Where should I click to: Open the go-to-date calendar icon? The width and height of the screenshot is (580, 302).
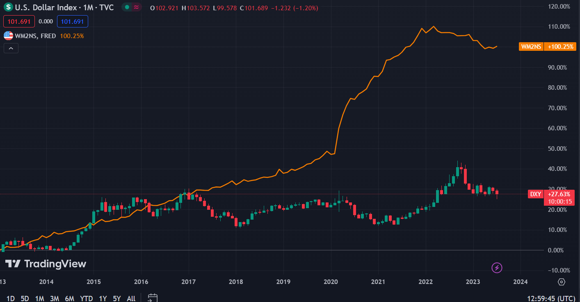coord(153,298)
